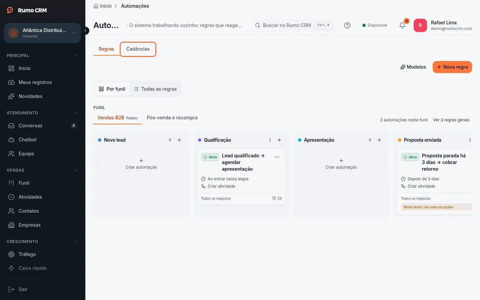Add automation with plus in Apresentação header
The width and height of the screenshot is (480, 300).
(379, 140)
